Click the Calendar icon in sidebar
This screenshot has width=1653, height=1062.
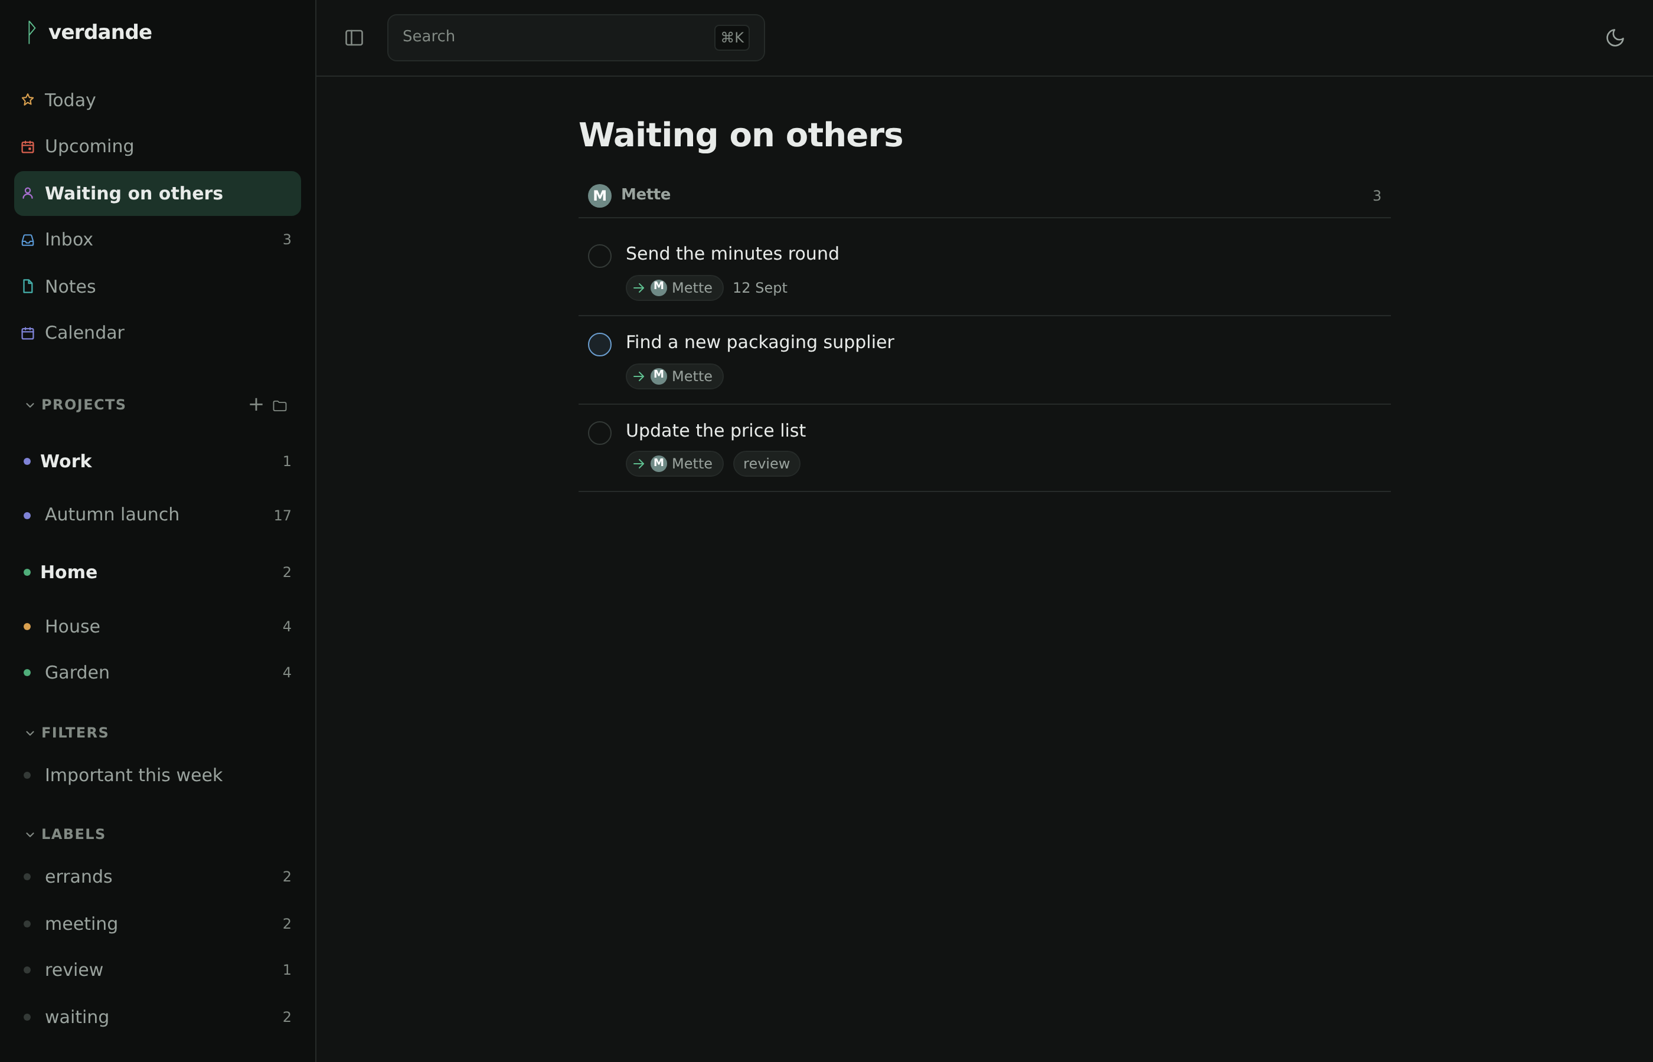tap(28, 333)
